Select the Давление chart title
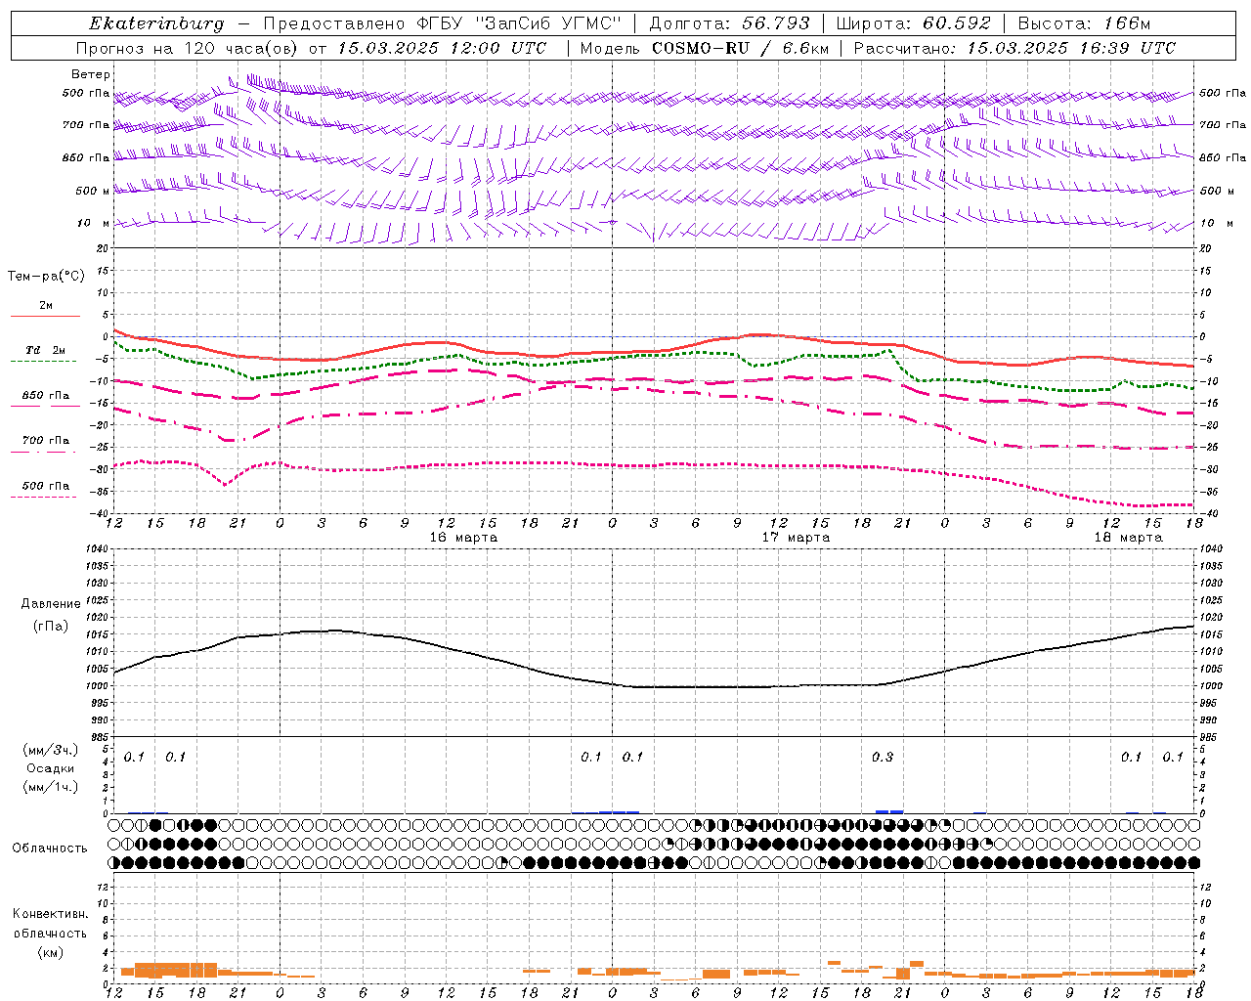This screenshot has height=1001, width=1251. point(51,604)
